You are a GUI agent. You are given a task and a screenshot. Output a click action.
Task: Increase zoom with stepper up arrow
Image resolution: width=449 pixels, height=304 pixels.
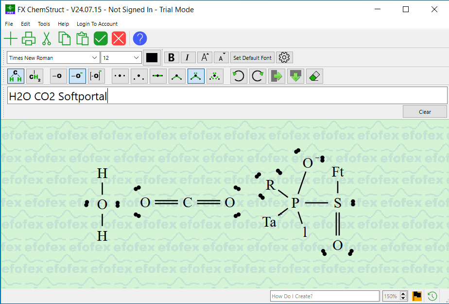[x=403, y=294]
